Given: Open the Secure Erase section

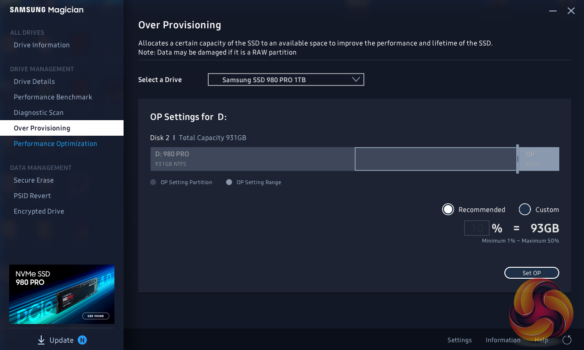Looking at the screenshot, I should pyautogui.click(x=34, y=180).
